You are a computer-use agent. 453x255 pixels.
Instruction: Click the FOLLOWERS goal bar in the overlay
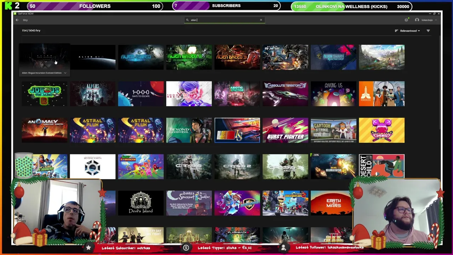click(95, 6)
